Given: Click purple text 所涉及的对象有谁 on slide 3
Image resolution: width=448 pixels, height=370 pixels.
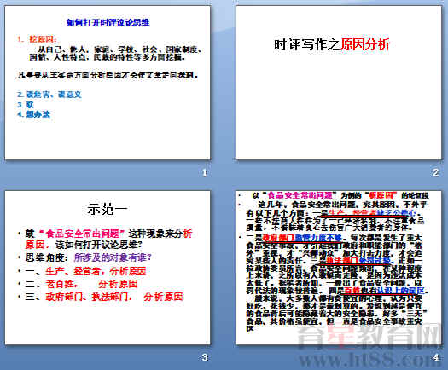Looking at the screenshot, I should tap(113, 257).
